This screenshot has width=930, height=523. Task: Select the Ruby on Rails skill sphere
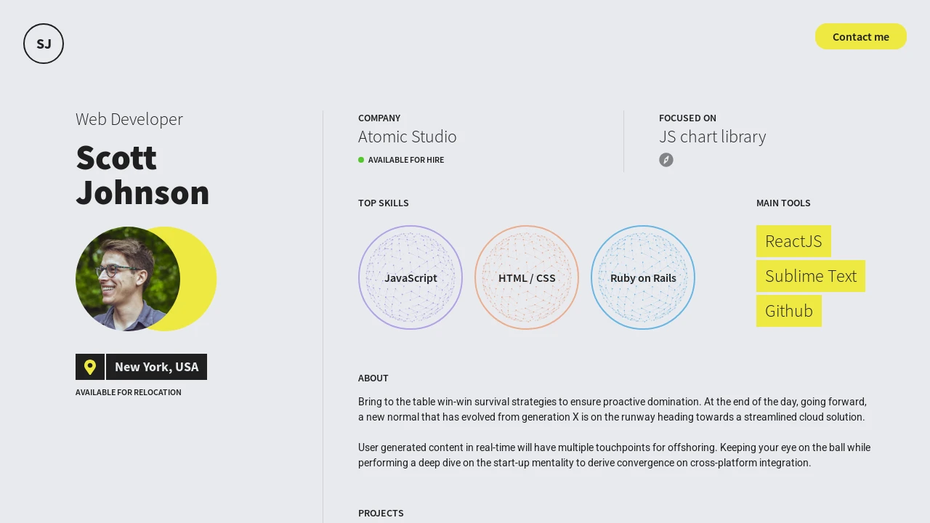pyautogui.click(x=643, y=277)
